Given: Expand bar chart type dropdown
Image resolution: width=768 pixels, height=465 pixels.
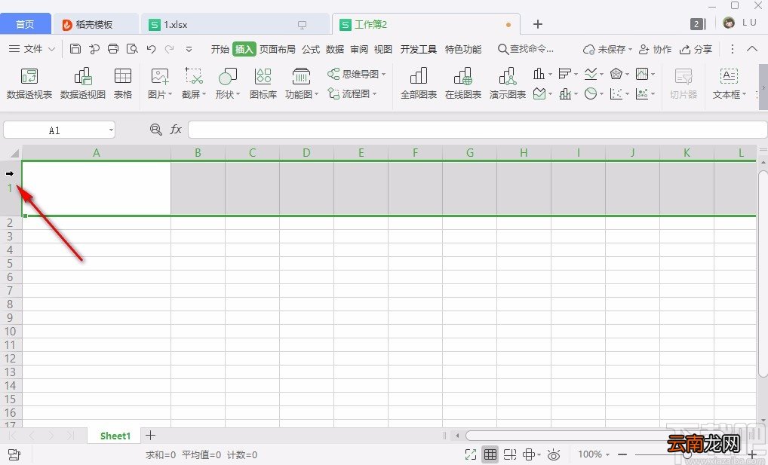Looking at the screenshot, I should [576, 75].
